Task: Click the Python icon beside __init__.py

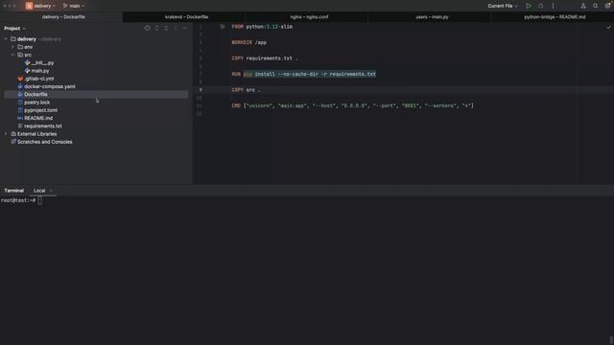Action: coord(28,62)
